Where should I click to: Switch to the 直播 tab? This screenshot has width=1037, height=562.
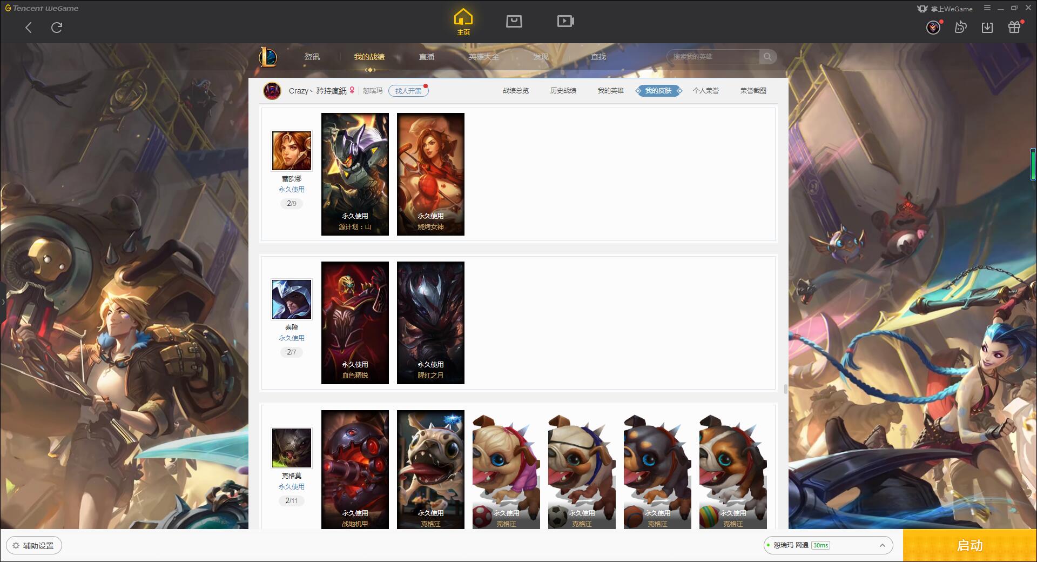[427, 57]
